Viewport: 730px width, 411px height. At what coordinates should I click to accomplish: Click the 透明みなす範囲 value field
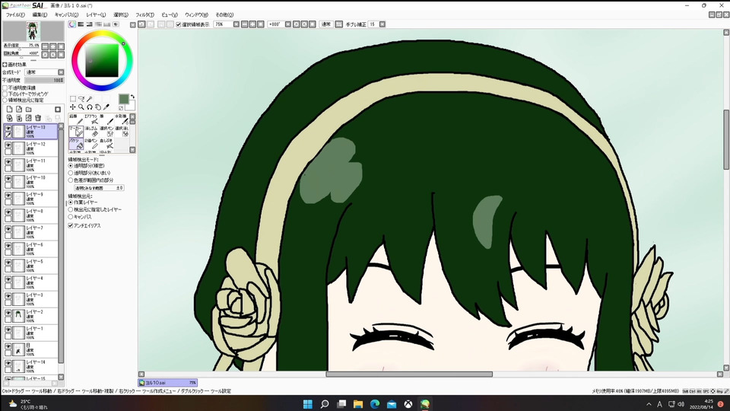[x=99, y=188]
